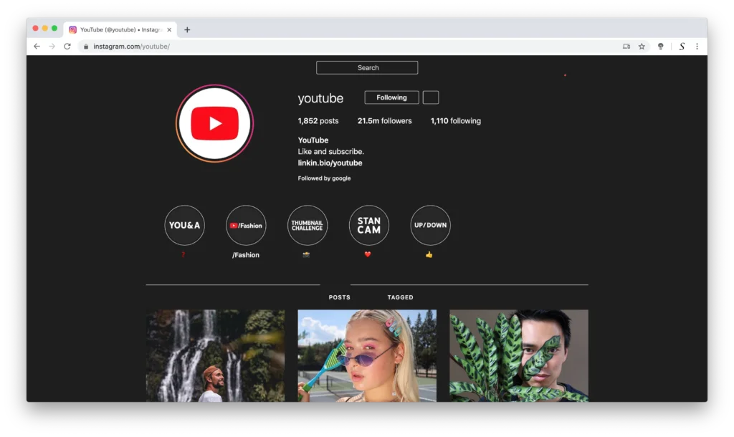Open the YOU&A story highlight
Image resolution: width=734 pixels, height=437 pixels.
(x=184, y=225)
